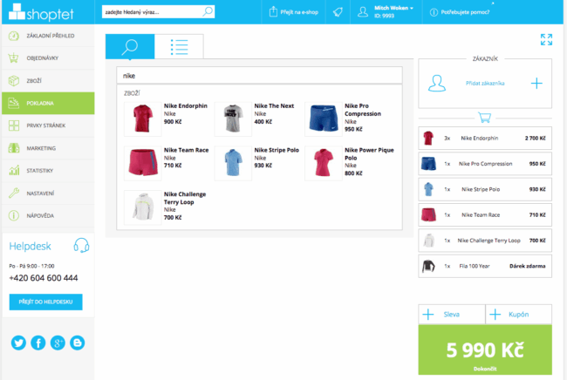Select Nike Challenge Terry Loop cart row
The width and height of the screenshot is (567, 380).
click(x=485, y=241)
